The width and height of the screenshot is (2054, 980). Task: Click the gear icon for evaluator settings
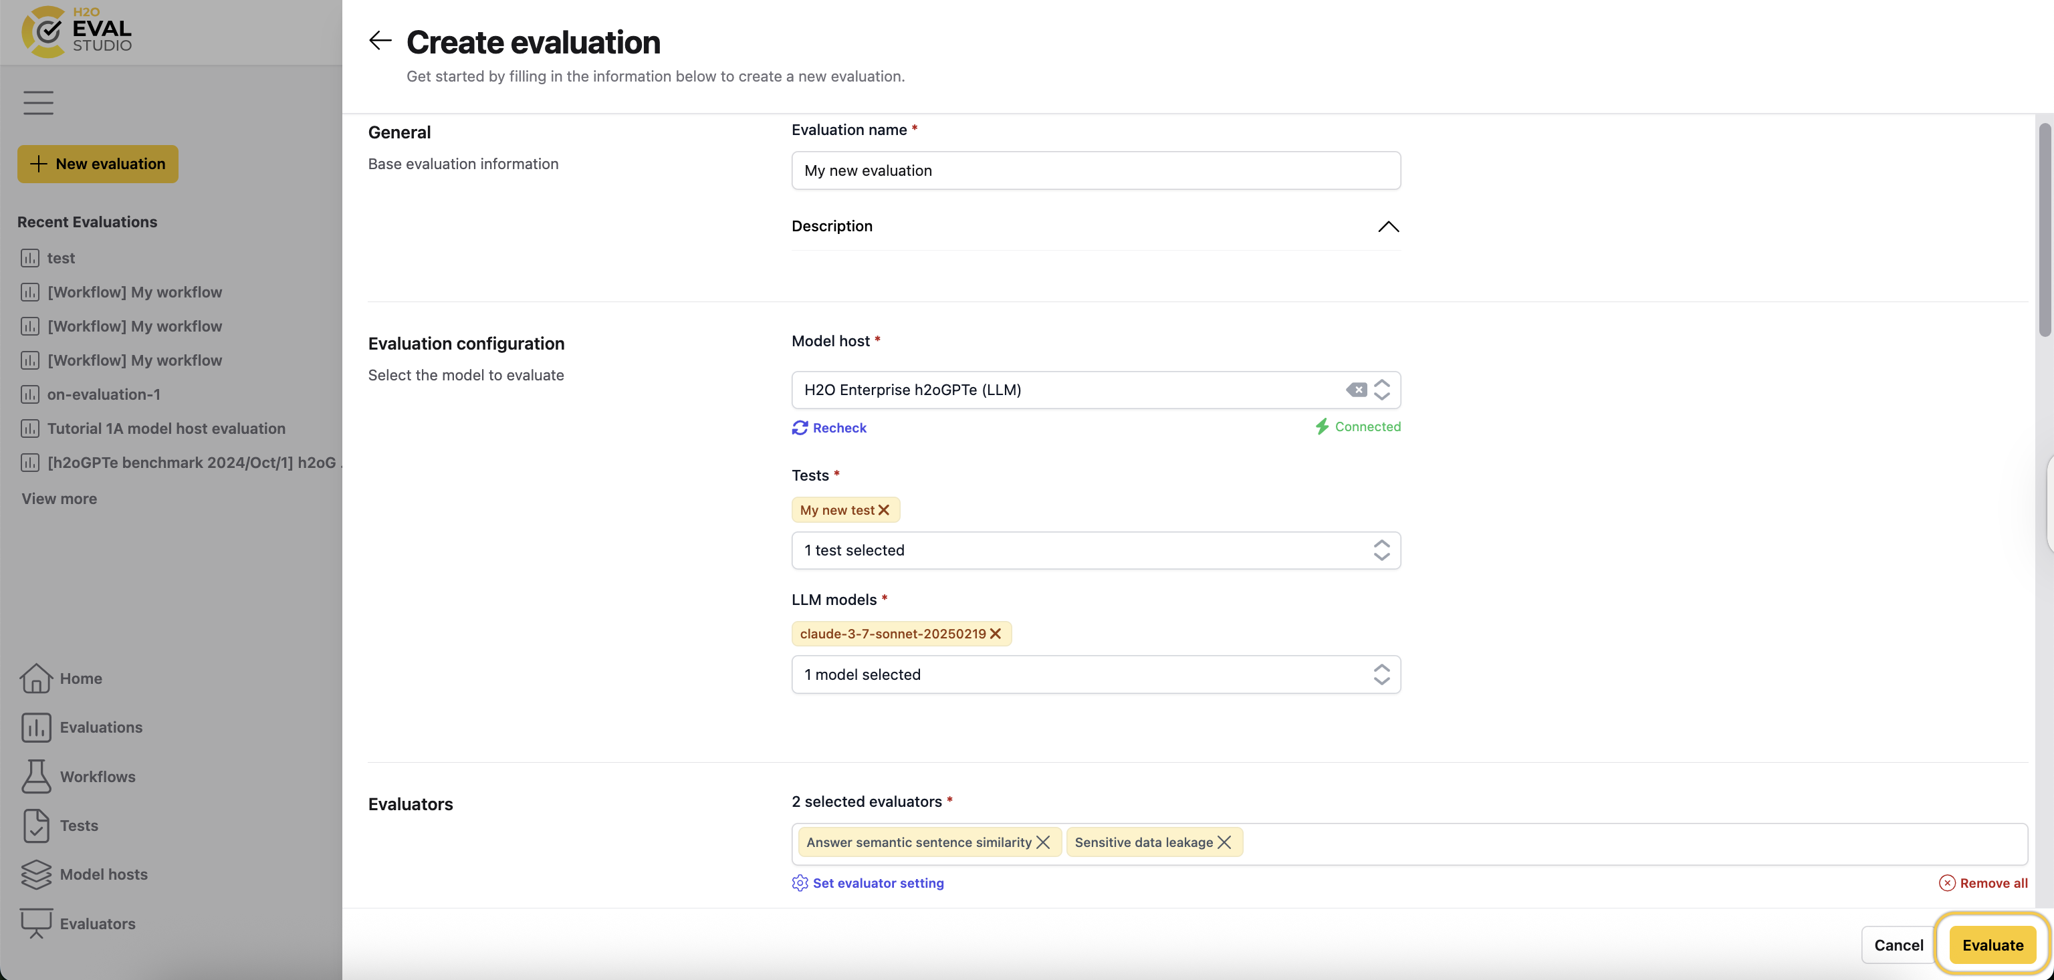coord(799,882)
